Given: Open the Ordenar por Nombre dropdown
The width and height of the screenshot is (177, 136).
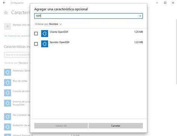Looking at the screenshot, I should 48,24.
